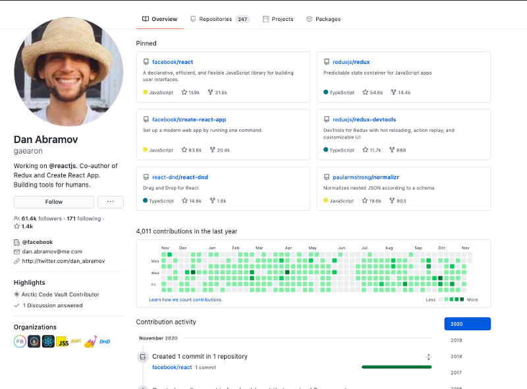Click the building icon next to @facebook

point(17,242)
